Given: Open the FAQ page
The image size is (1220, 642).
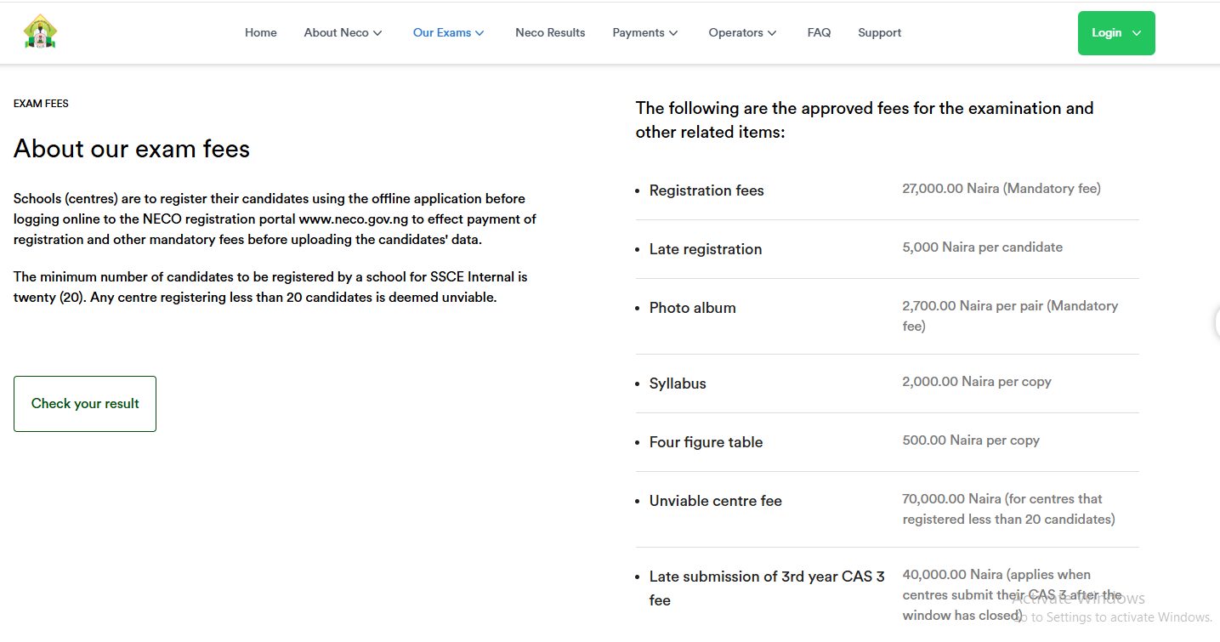Looking at the screenshot, I should [819, 32].
